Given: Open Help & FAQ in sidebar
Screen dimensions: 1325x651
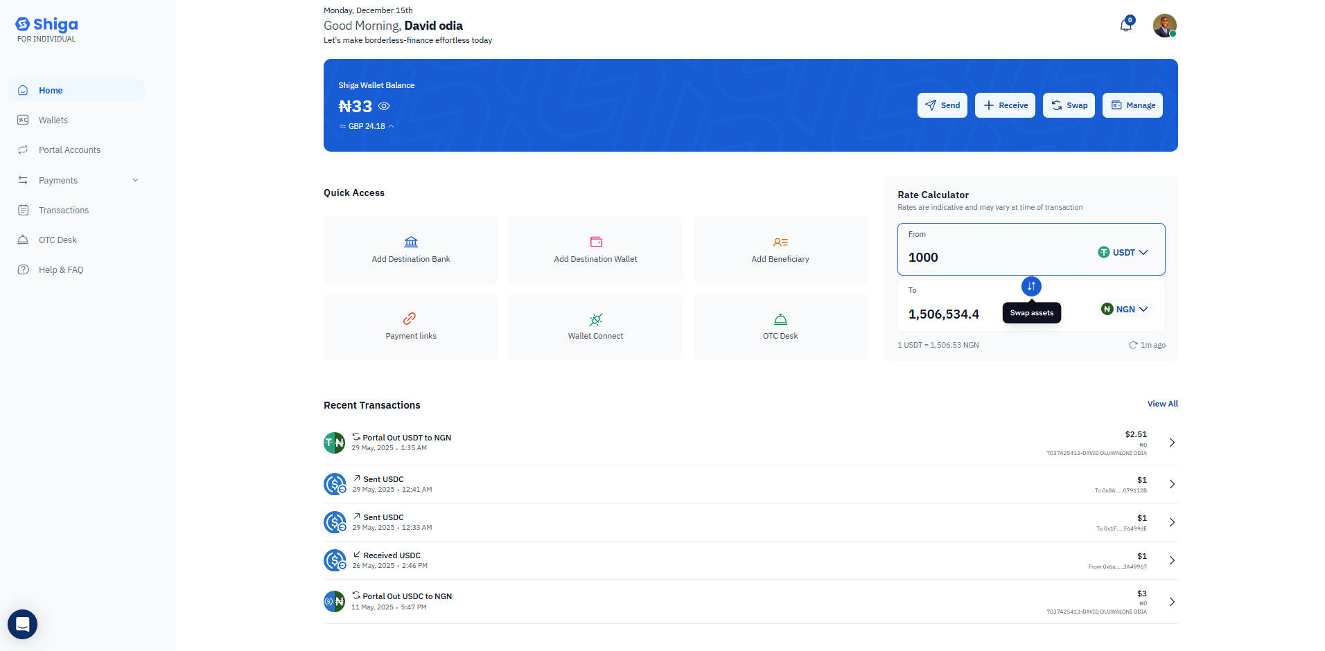Looking at the screenshot, I should [x=76, y=269].
